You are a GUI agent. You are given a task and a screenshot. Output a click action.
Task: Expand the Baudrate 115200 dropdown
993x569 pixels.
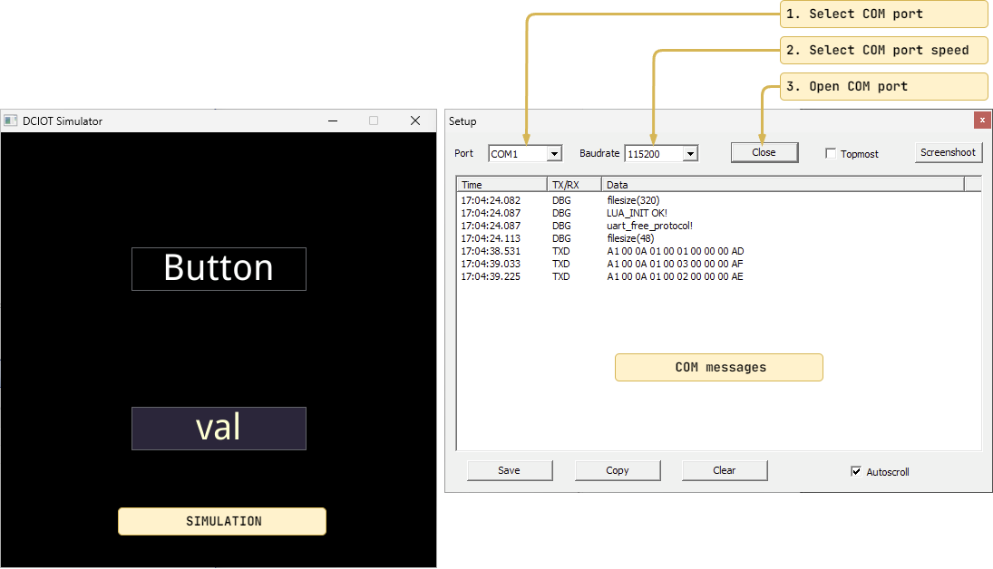coord(690,154)
